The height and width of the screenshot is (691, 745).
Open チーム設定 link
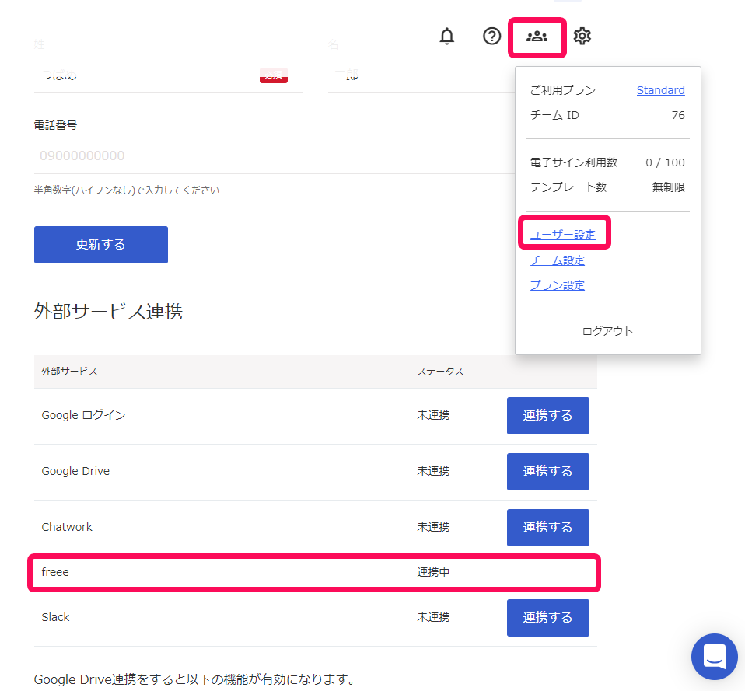coord(558,260)
